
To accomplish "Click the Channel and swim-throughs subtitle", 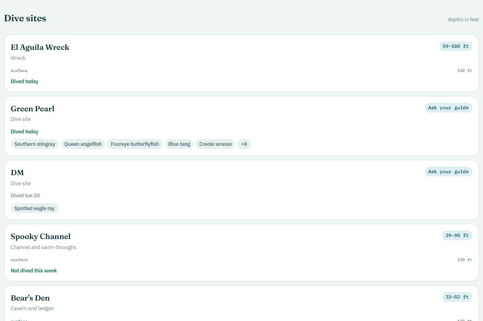I will click(43, 247).
